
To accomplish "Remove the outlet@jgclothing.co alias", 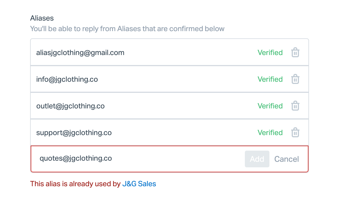I will [x=295, y=106].
